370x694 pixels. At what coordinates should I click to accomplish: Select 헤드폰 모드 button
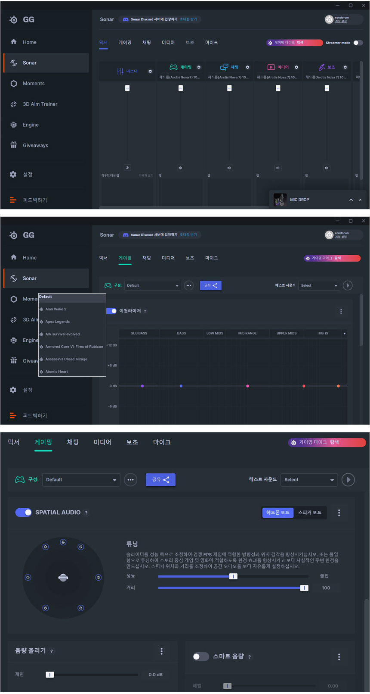click(x=278, y=513)
